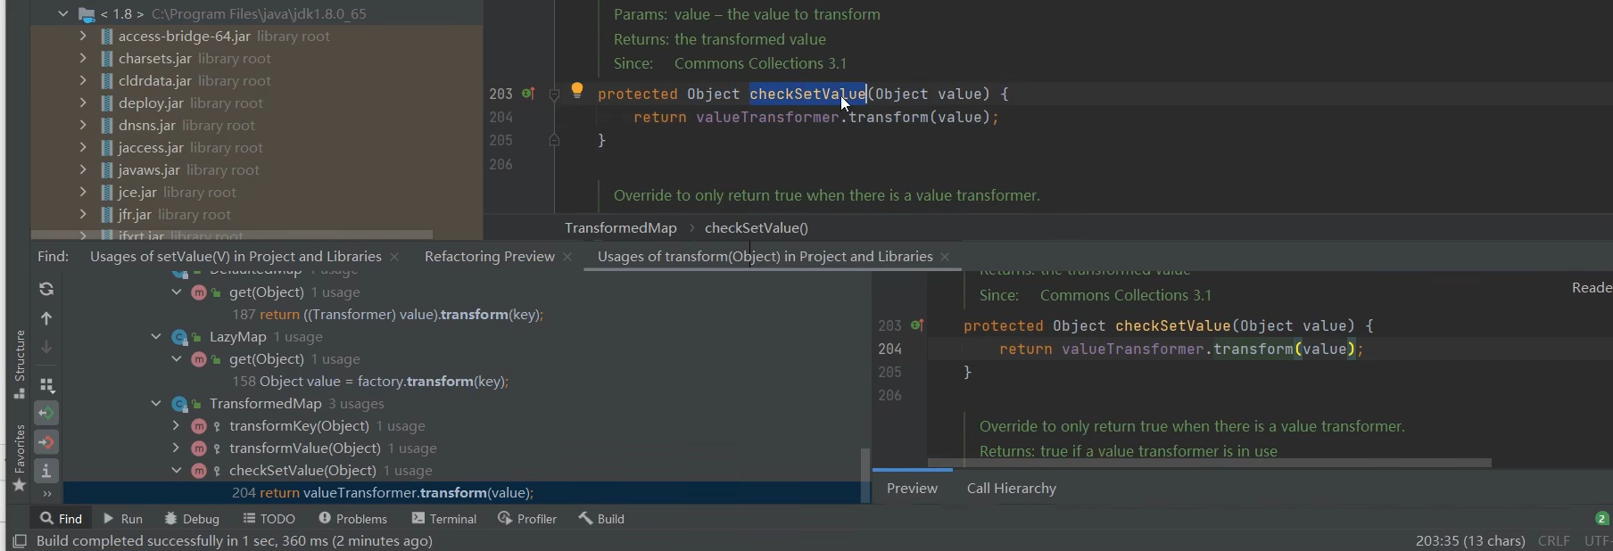The image size is (1613, 551).
Task: Switch to Usages of setValue(V) tab
Action: [x=236, y=257]
